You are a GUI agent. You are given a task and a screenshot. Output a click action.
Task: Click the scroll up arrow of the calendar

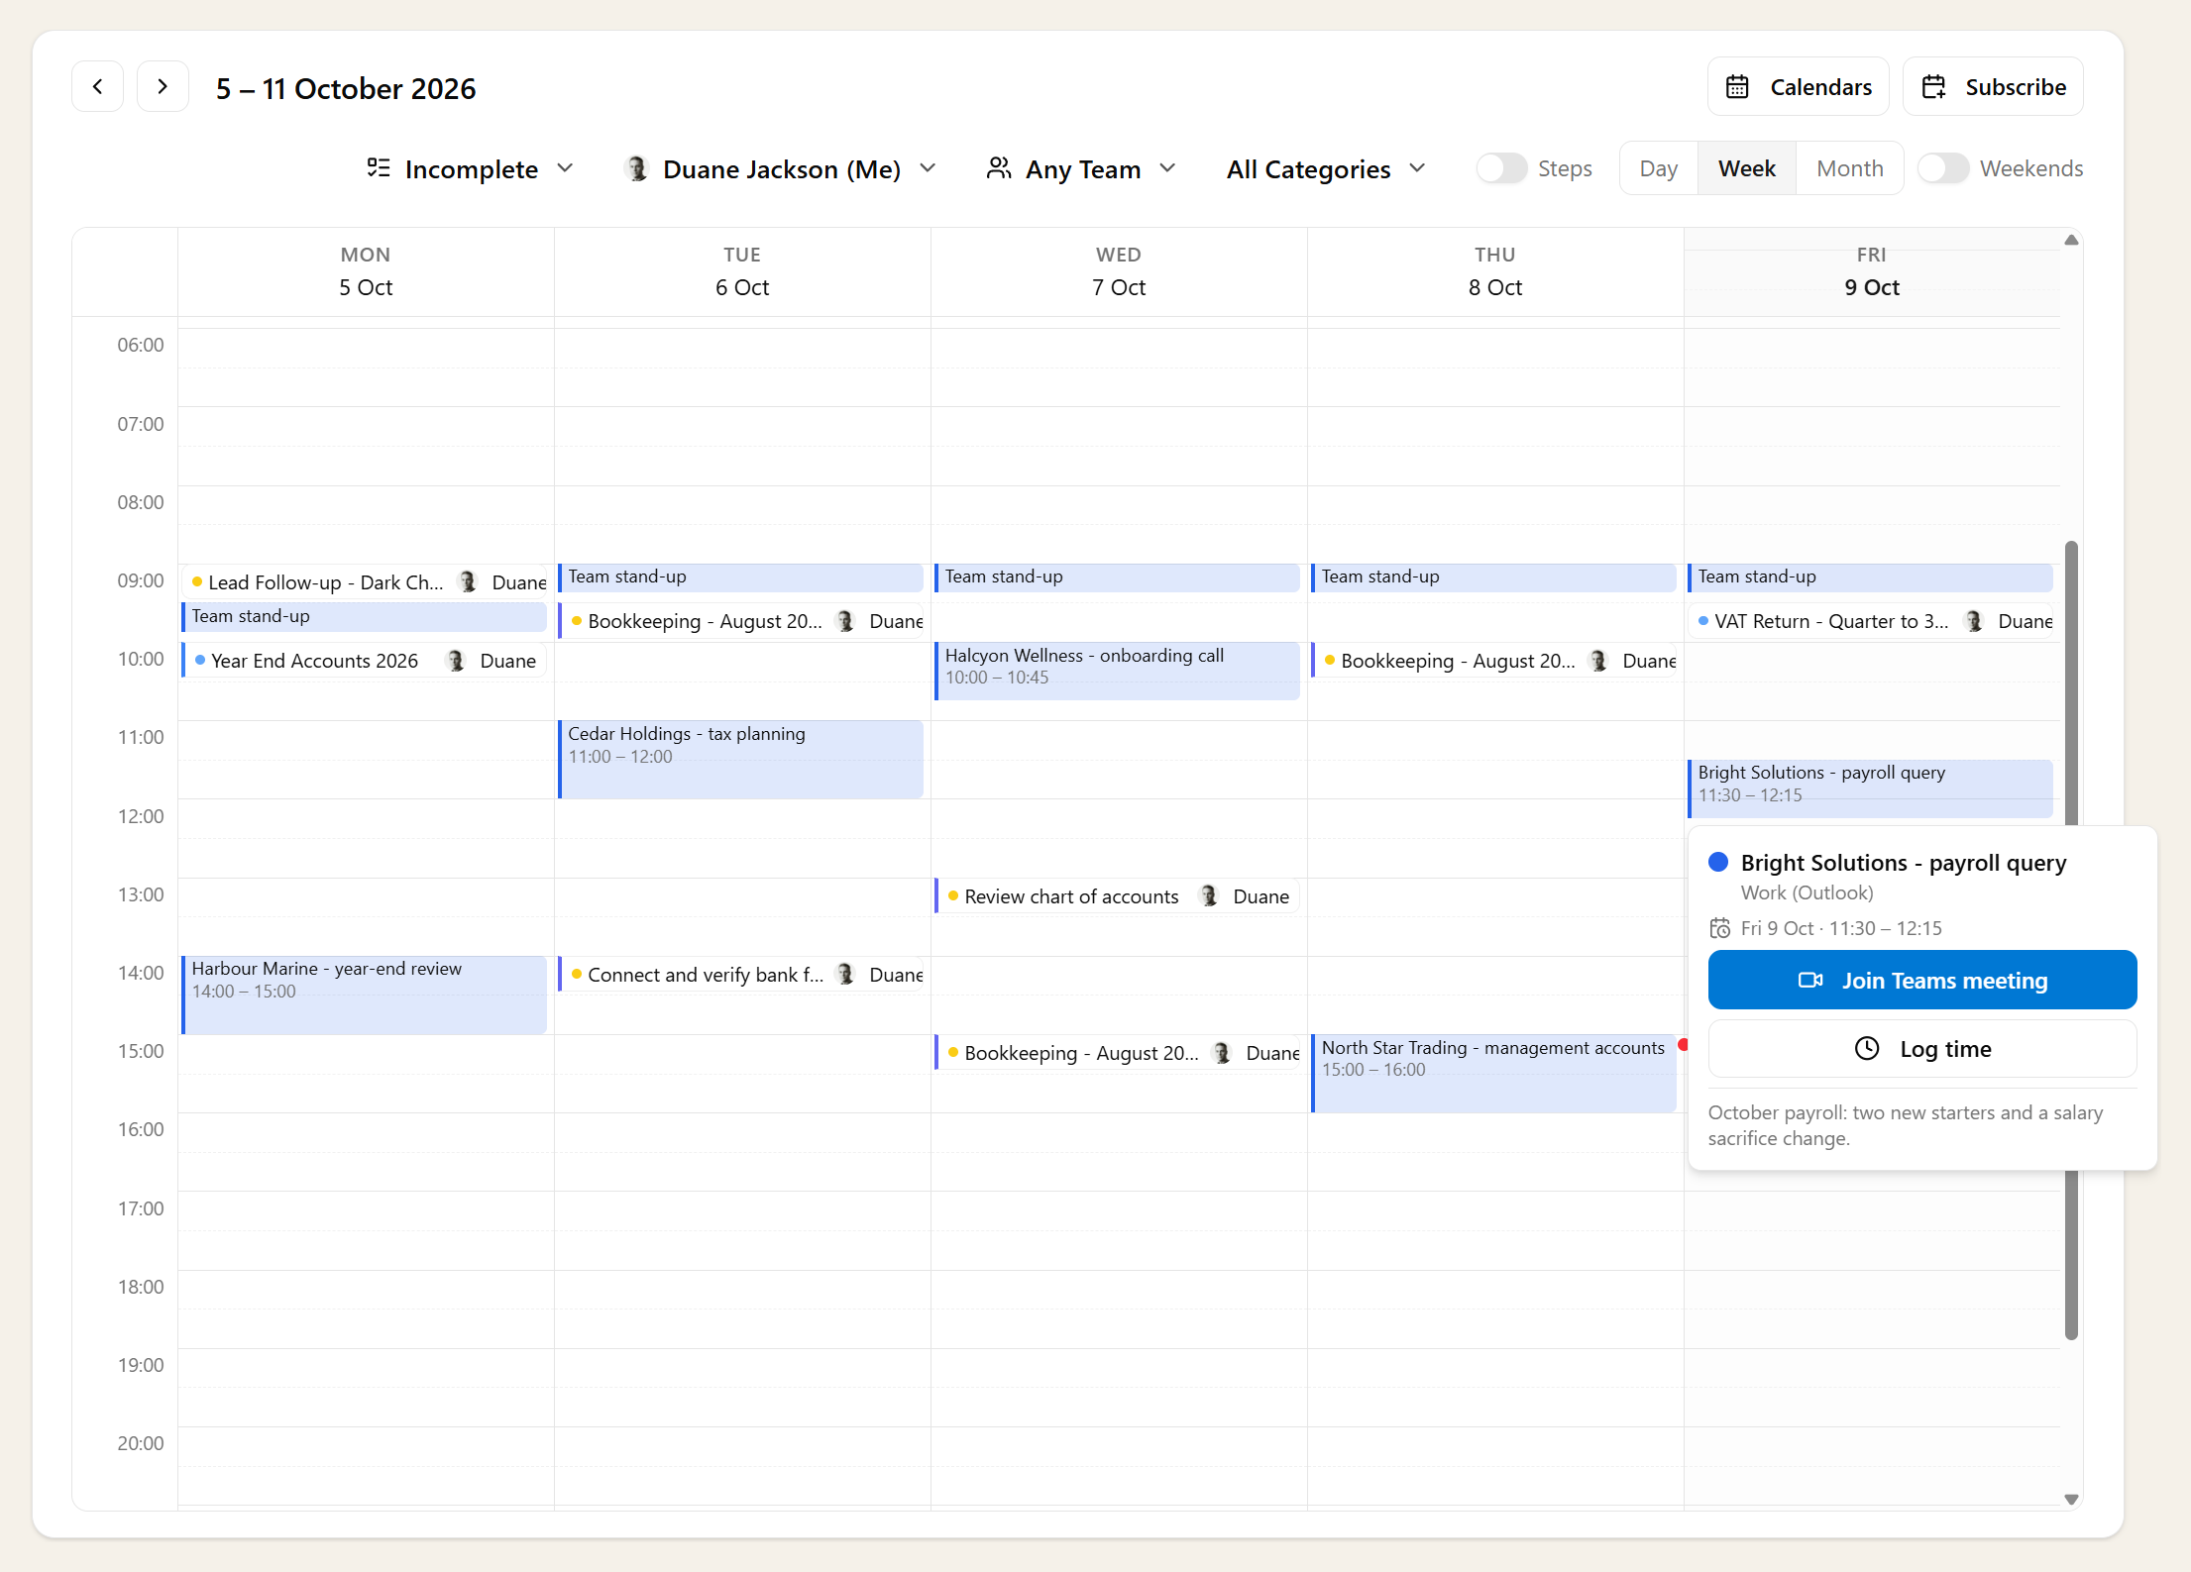2071,240
